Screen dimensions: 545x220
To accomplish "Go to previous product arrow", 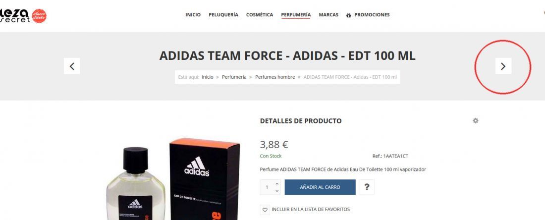I will [72, 66].
